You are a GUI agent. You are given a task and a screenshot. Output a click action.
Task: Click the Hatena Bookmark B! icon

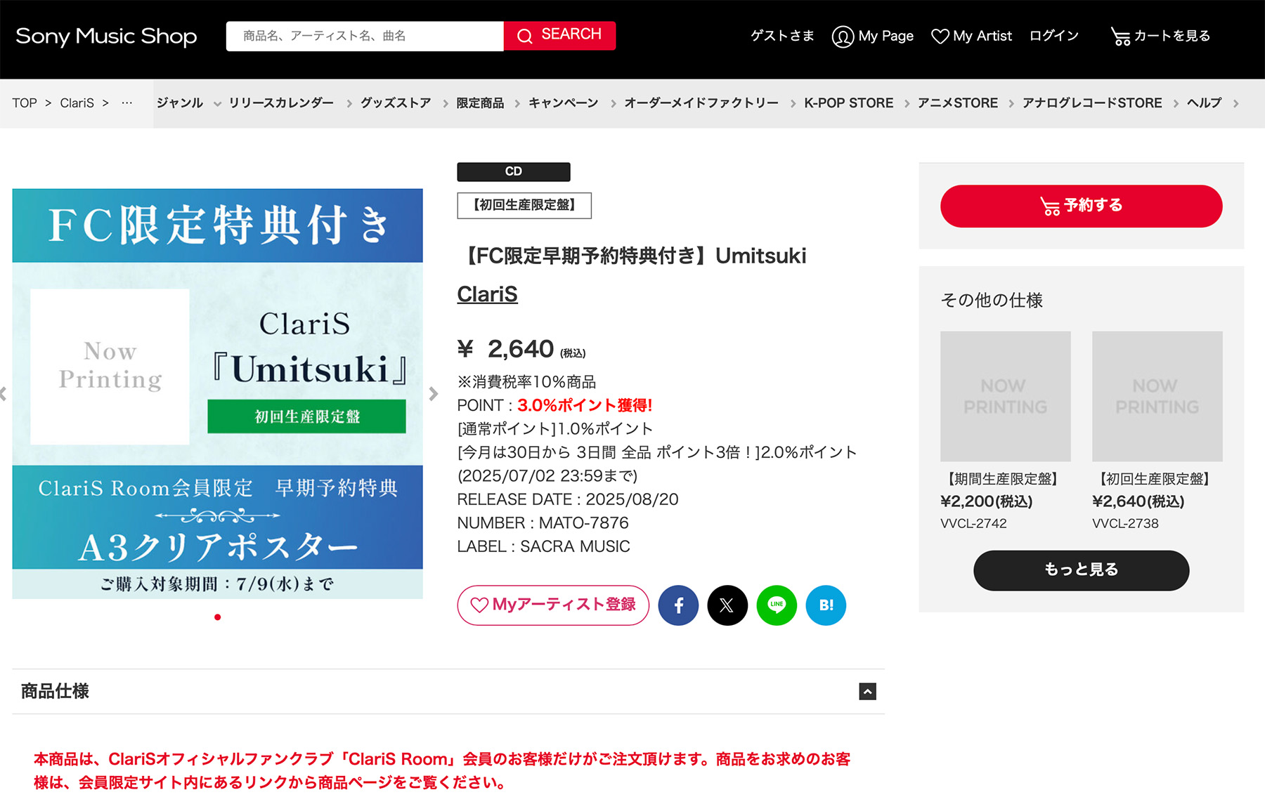click(x=826, y=605)
